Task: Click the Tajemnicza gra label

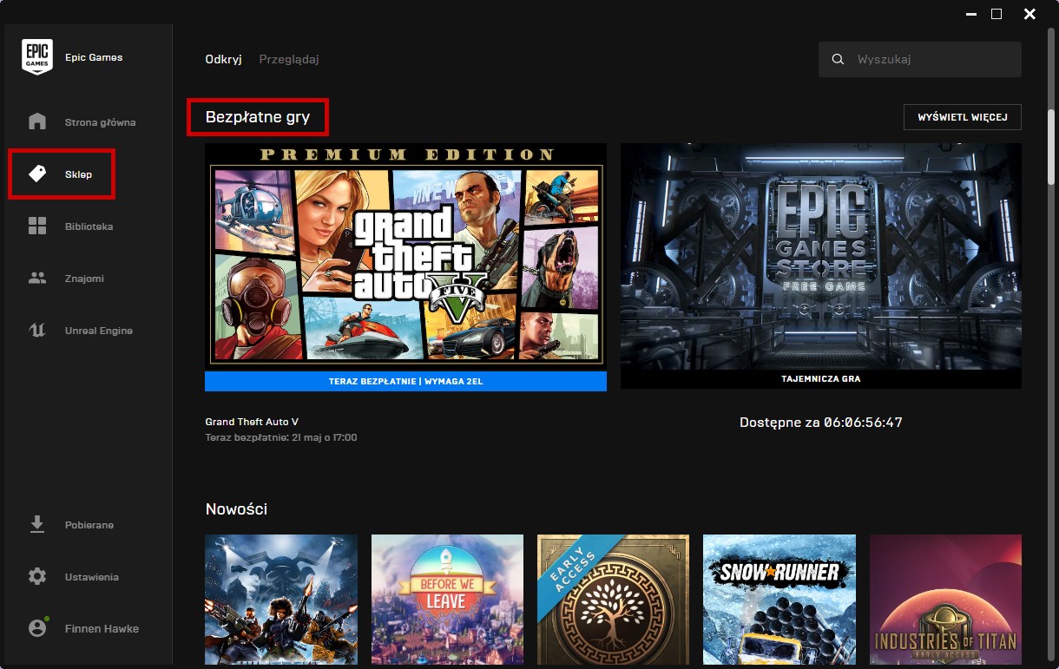Action: click(821, 379)
